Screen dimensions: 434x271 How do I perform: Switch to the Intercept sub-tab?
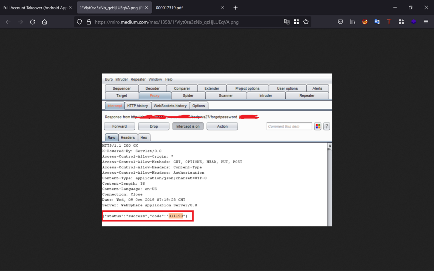[115, 106]
